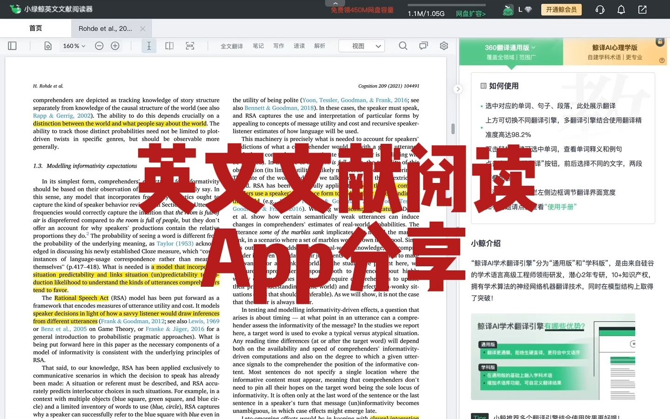Screen dimensions: 670x419
Task: Click the 有哪些优势? link in banner
Action: coord(564,326)
